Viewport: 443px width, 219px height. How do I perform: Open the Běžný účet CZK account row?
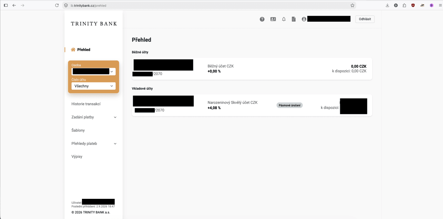pyautogui.click(x=252, y=69)
